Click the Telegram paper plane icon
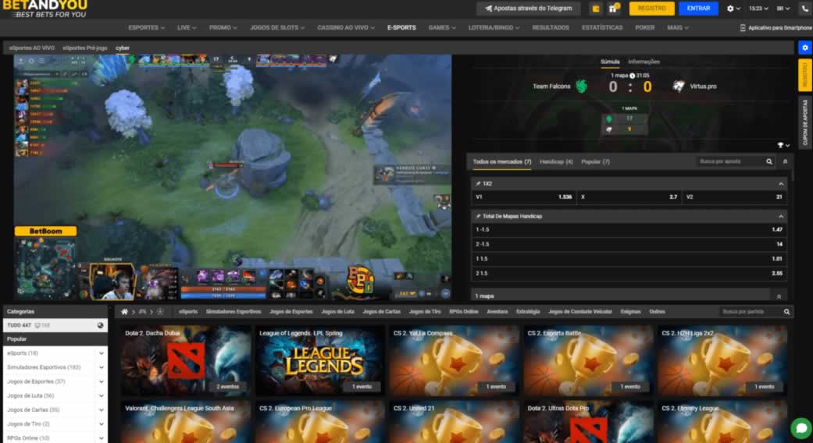 tap(488, 9)
